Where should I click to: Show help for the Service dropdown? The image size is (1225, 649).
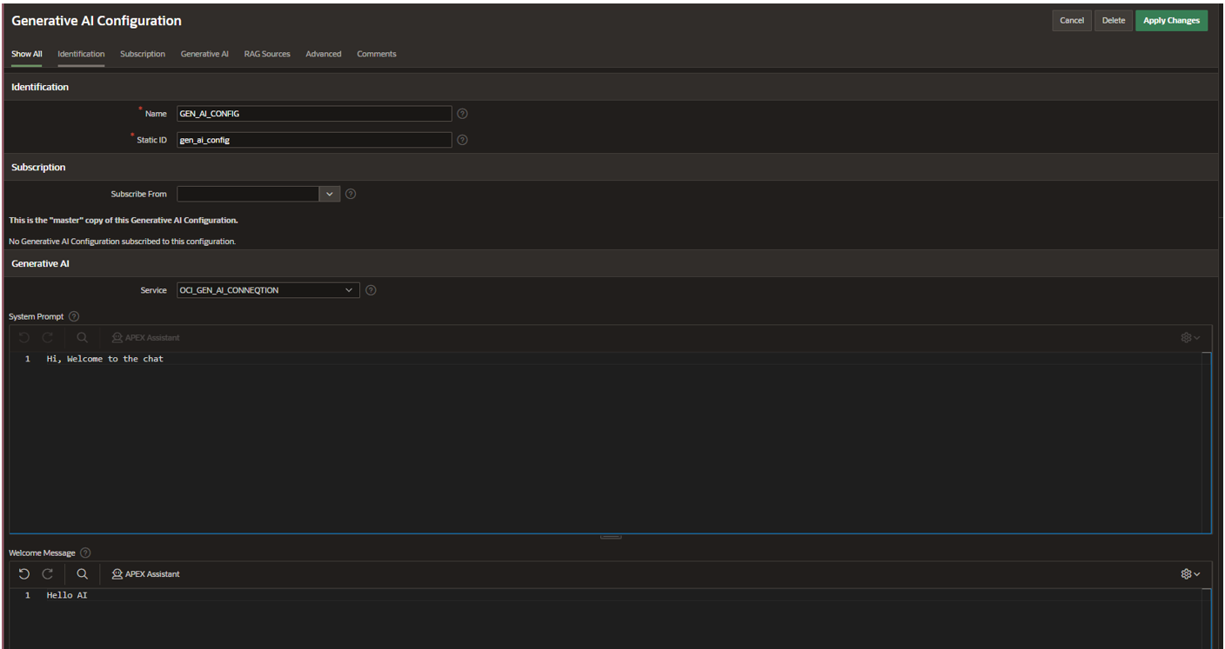pyautogui.click(x=371, y=290)
